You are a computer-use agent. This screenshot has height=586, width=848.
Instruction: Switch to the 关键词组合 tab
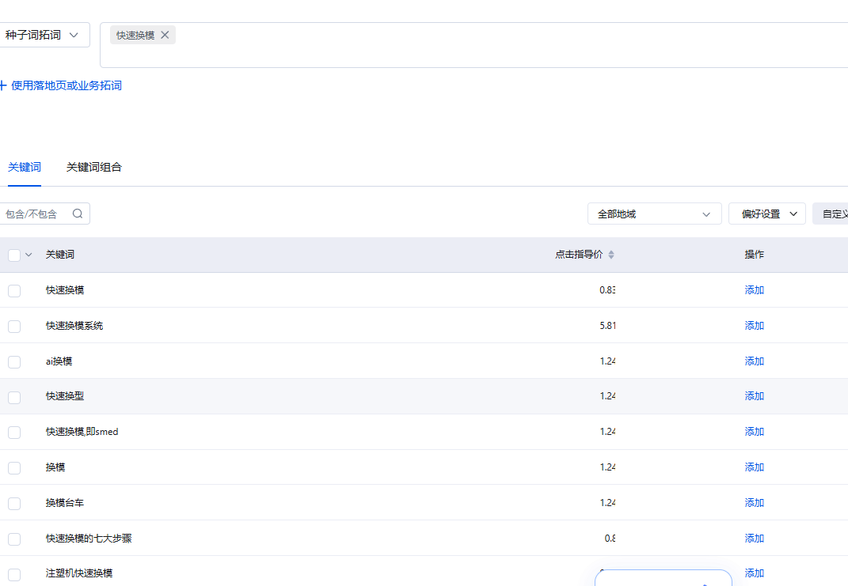pos(94,167)
